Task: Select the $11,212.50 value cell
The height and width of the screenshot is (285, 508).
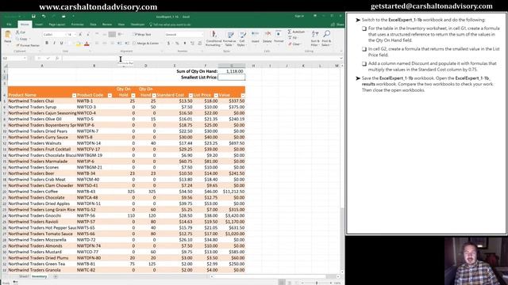Action: pos(231,192)
